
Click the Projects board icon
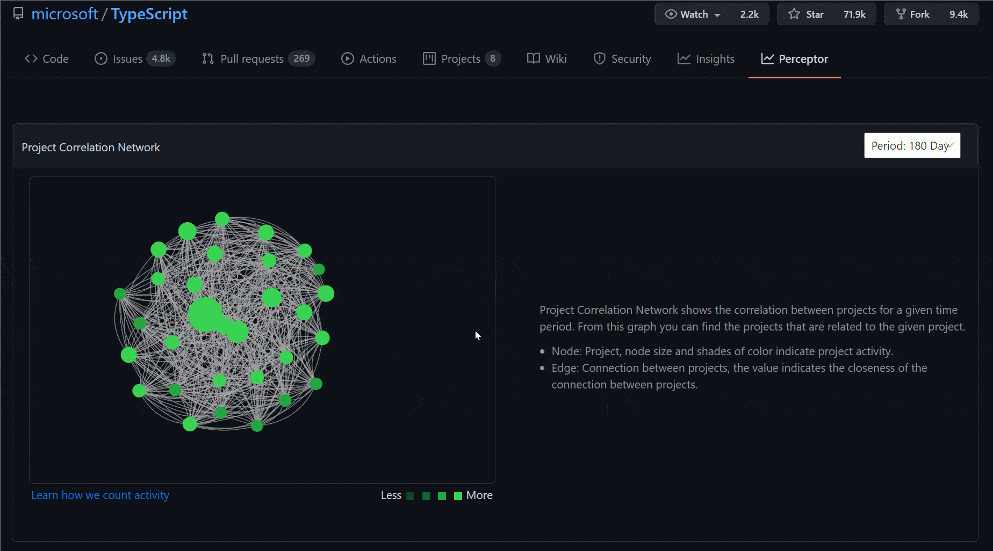pyautogui.click(x=429, y=58)
